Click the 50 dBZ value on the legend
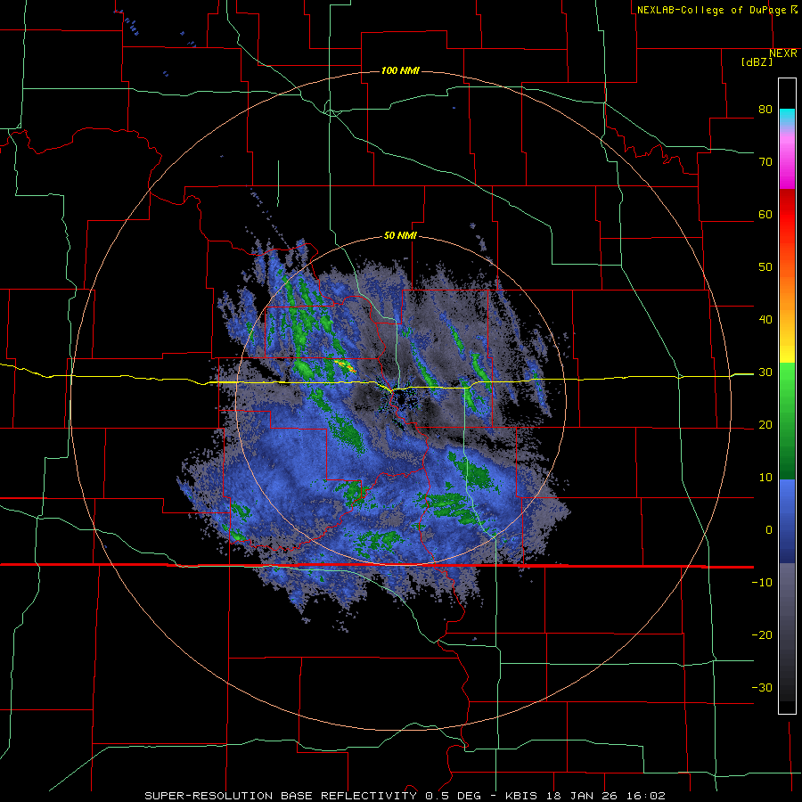This screenshot has width=802, height=802. pos(765,267)
